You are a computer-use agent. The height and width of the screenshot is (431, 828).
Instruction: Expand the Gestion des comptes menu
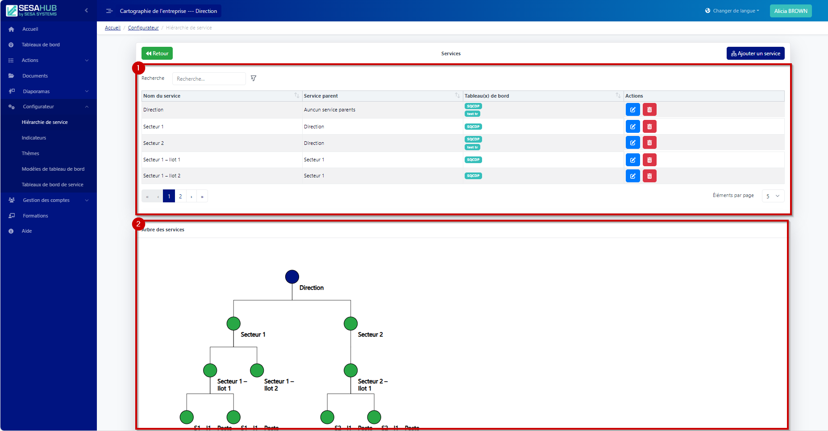(x=48, y=200)
